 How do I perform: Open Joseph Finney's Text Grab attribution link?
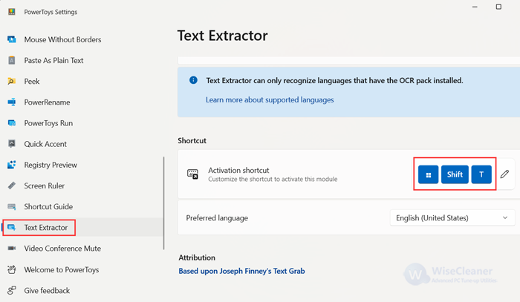241,271
